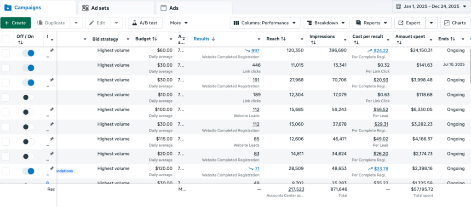The width and height of the screenshot is (471, 207).
Task: Click the Ad sets grid icon
Action: click(86, 8)
